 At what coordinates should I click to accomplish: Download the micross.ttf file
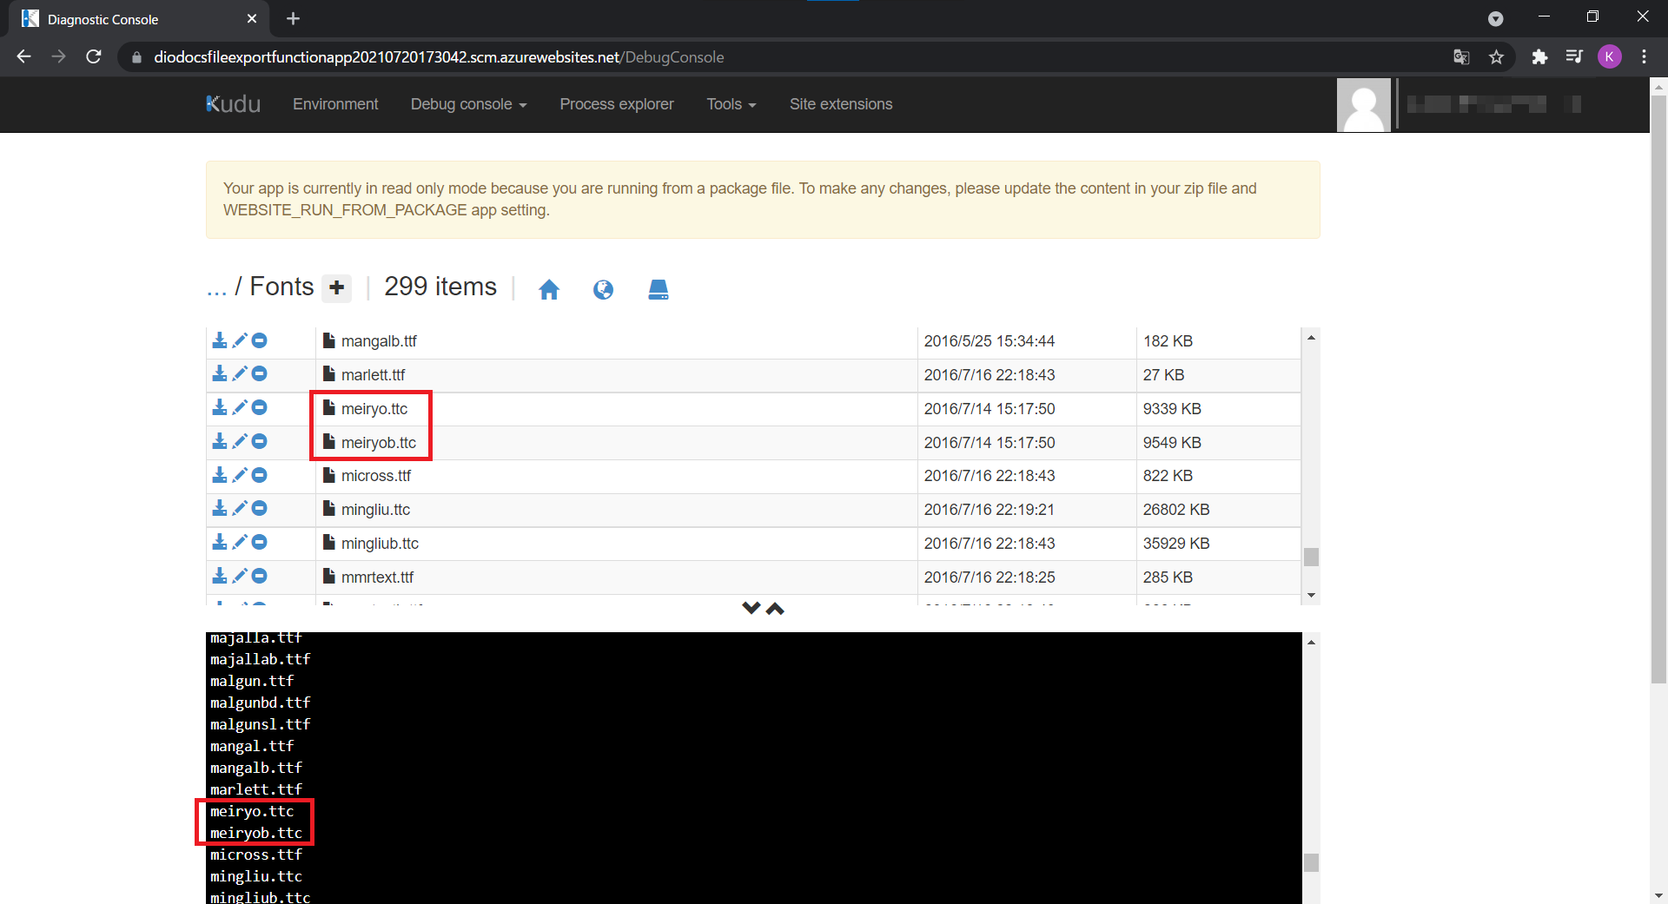(x=220, y=475)
